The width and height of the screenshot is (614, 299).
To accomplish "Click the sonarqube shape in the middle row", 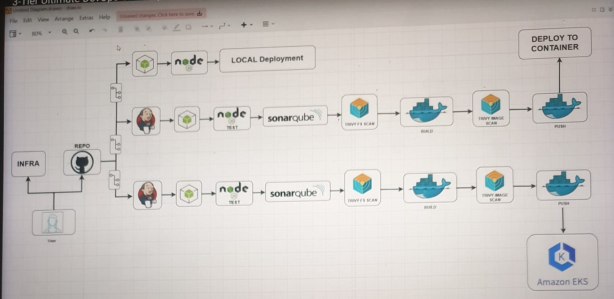I will coord(295,116).
